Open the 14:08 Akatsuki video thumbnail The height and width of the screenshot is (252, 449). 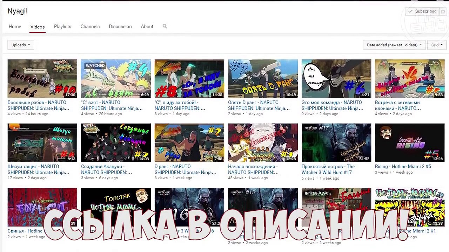pos(116,143)
